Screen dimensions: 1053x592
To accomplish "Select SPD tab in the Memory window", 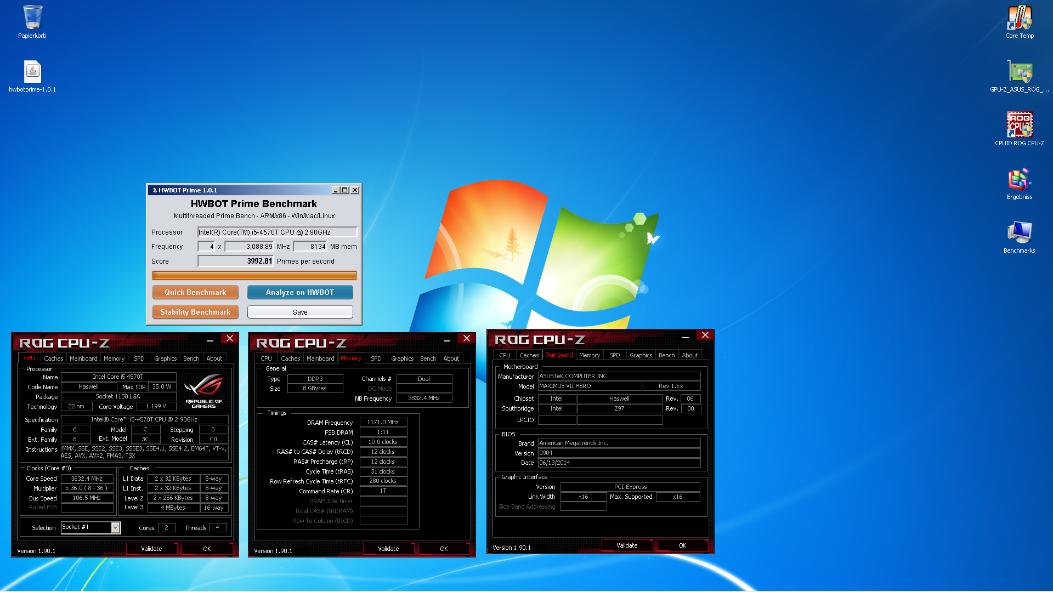I will pos(376,358).
